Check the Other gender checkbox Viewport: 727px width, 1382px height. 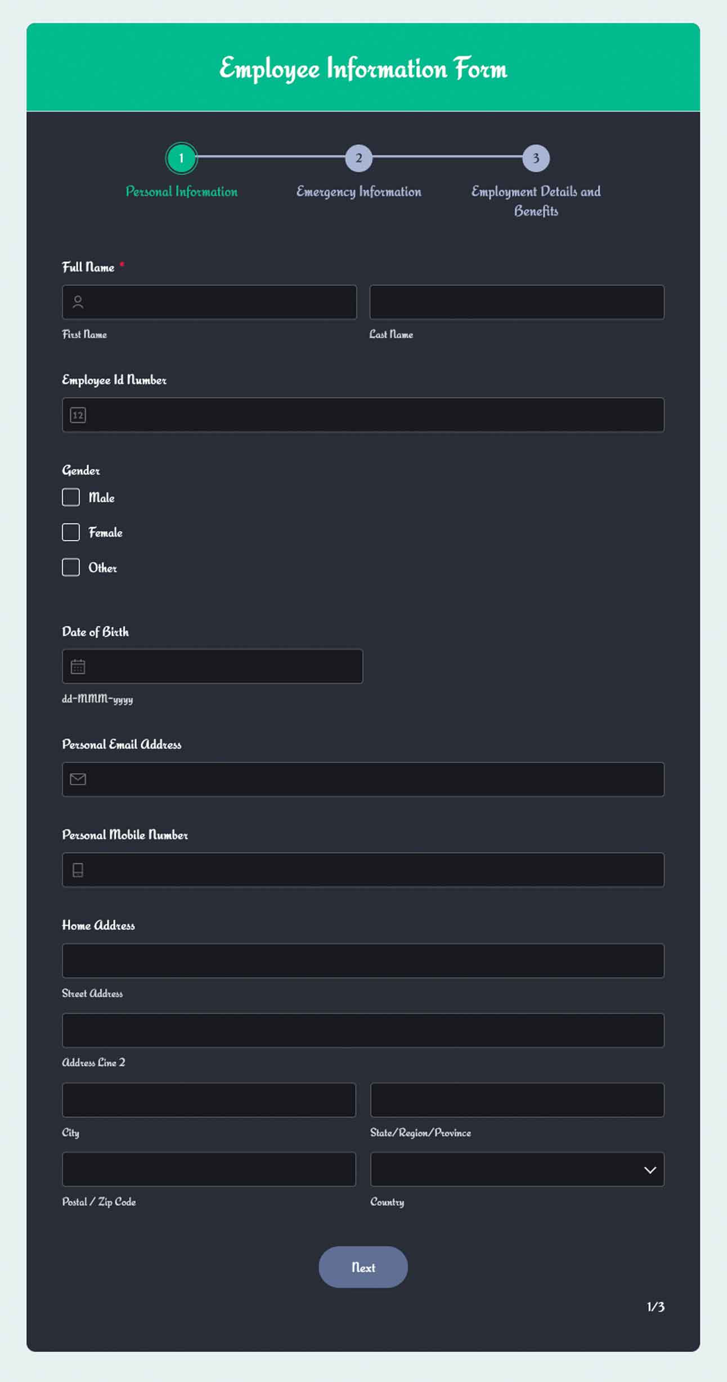coord(70,568)
